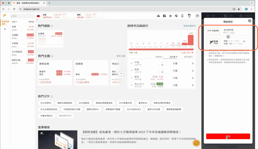Click the dashboard layout icon
The image size is (258, 149).
[164, 16]
